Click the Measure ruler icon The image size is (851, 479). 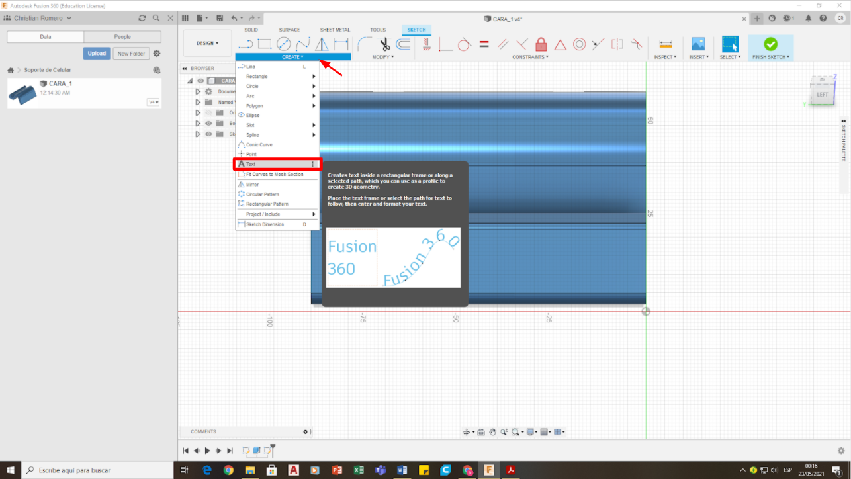click(666, 44)
